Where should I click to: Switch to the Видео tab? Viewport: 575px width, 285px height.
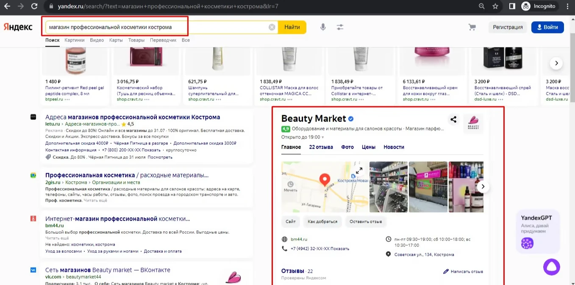pos(97,40)
